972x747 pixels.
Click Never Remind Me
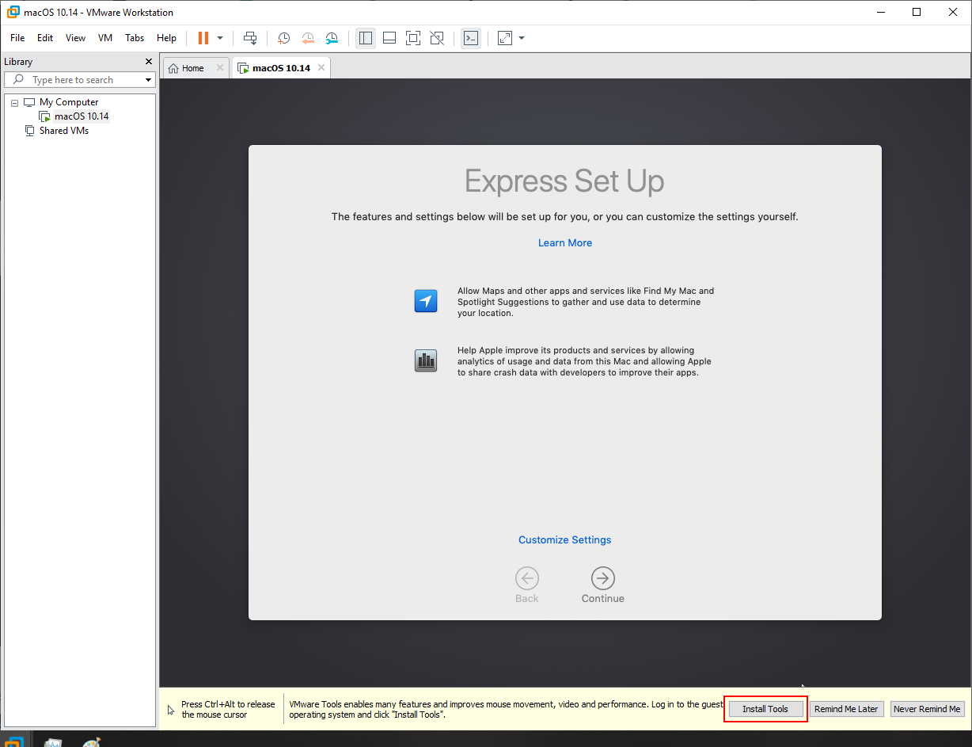pos(927,708)
